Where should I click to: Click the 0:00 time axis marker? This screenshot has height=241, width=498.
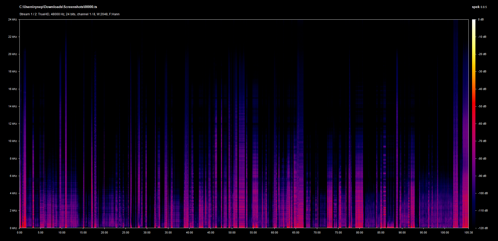(20, 233)
